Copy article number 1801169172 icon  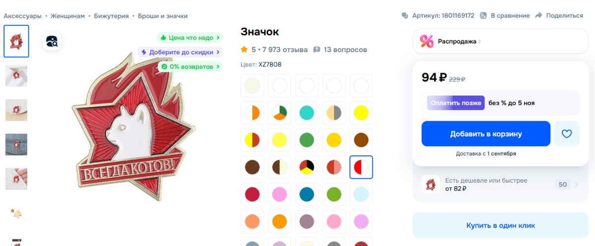point(405,15)
